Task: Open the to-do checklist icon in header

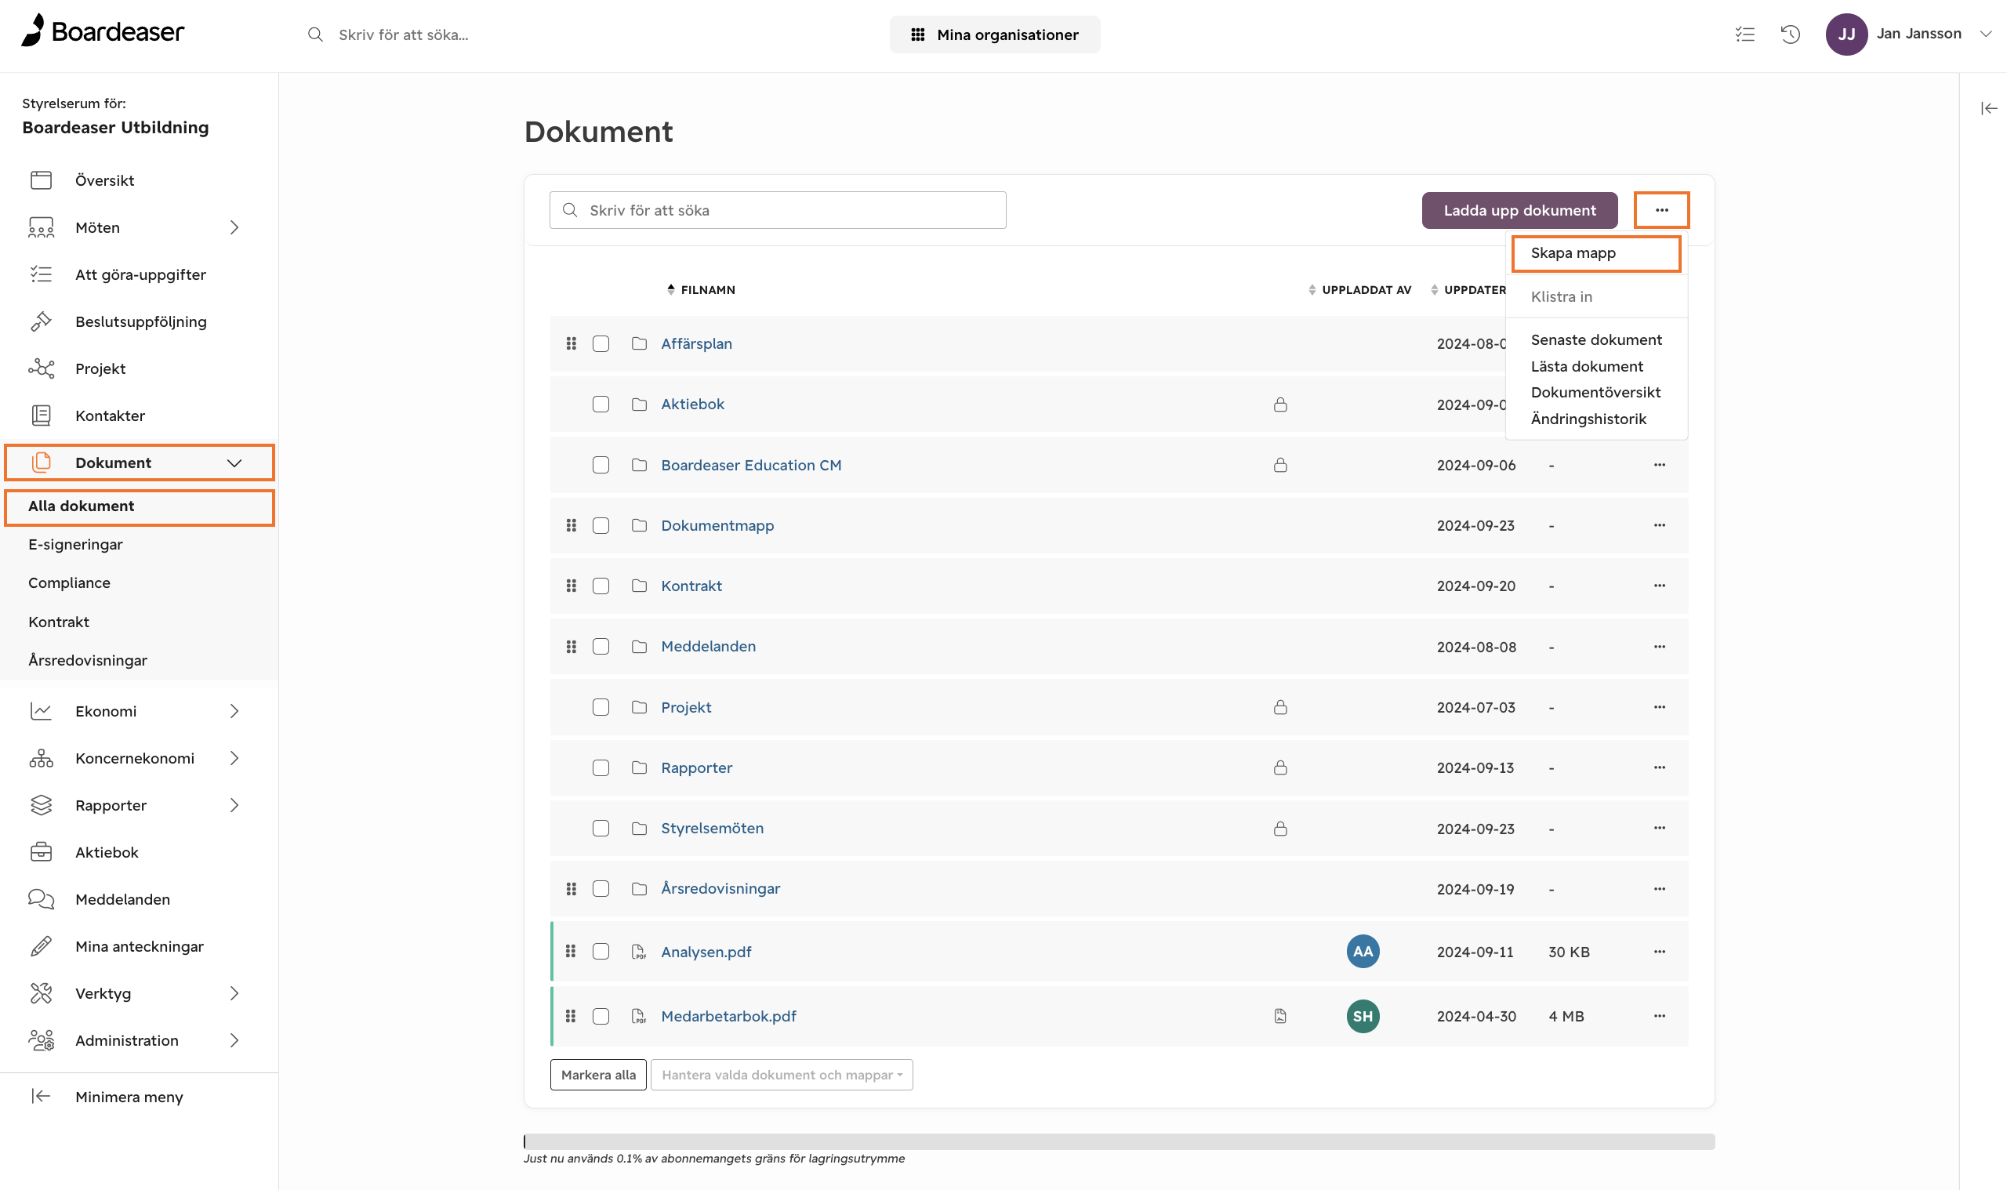Action: [1744, 34]
